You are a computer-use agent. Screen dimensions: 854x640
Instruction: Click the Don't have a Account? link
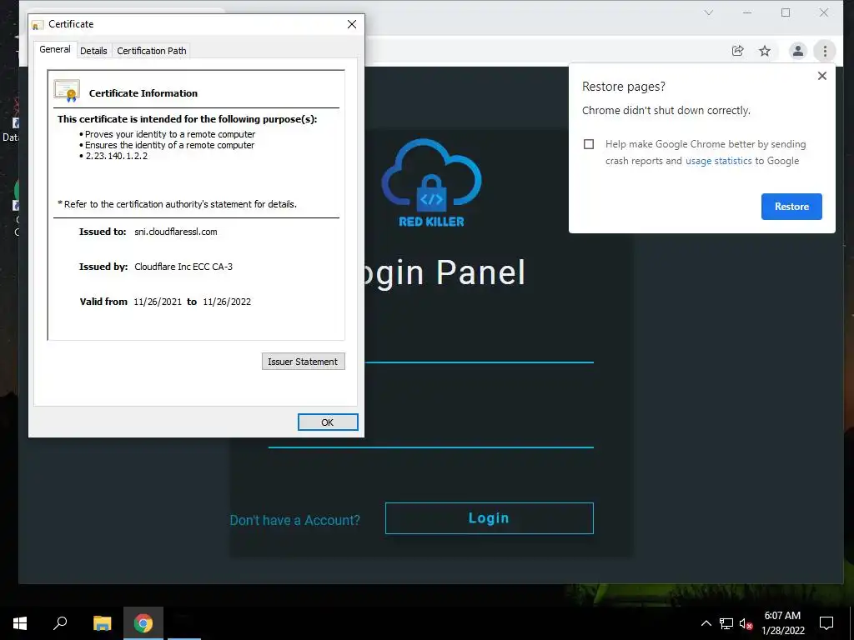click(x=294, y=520)
